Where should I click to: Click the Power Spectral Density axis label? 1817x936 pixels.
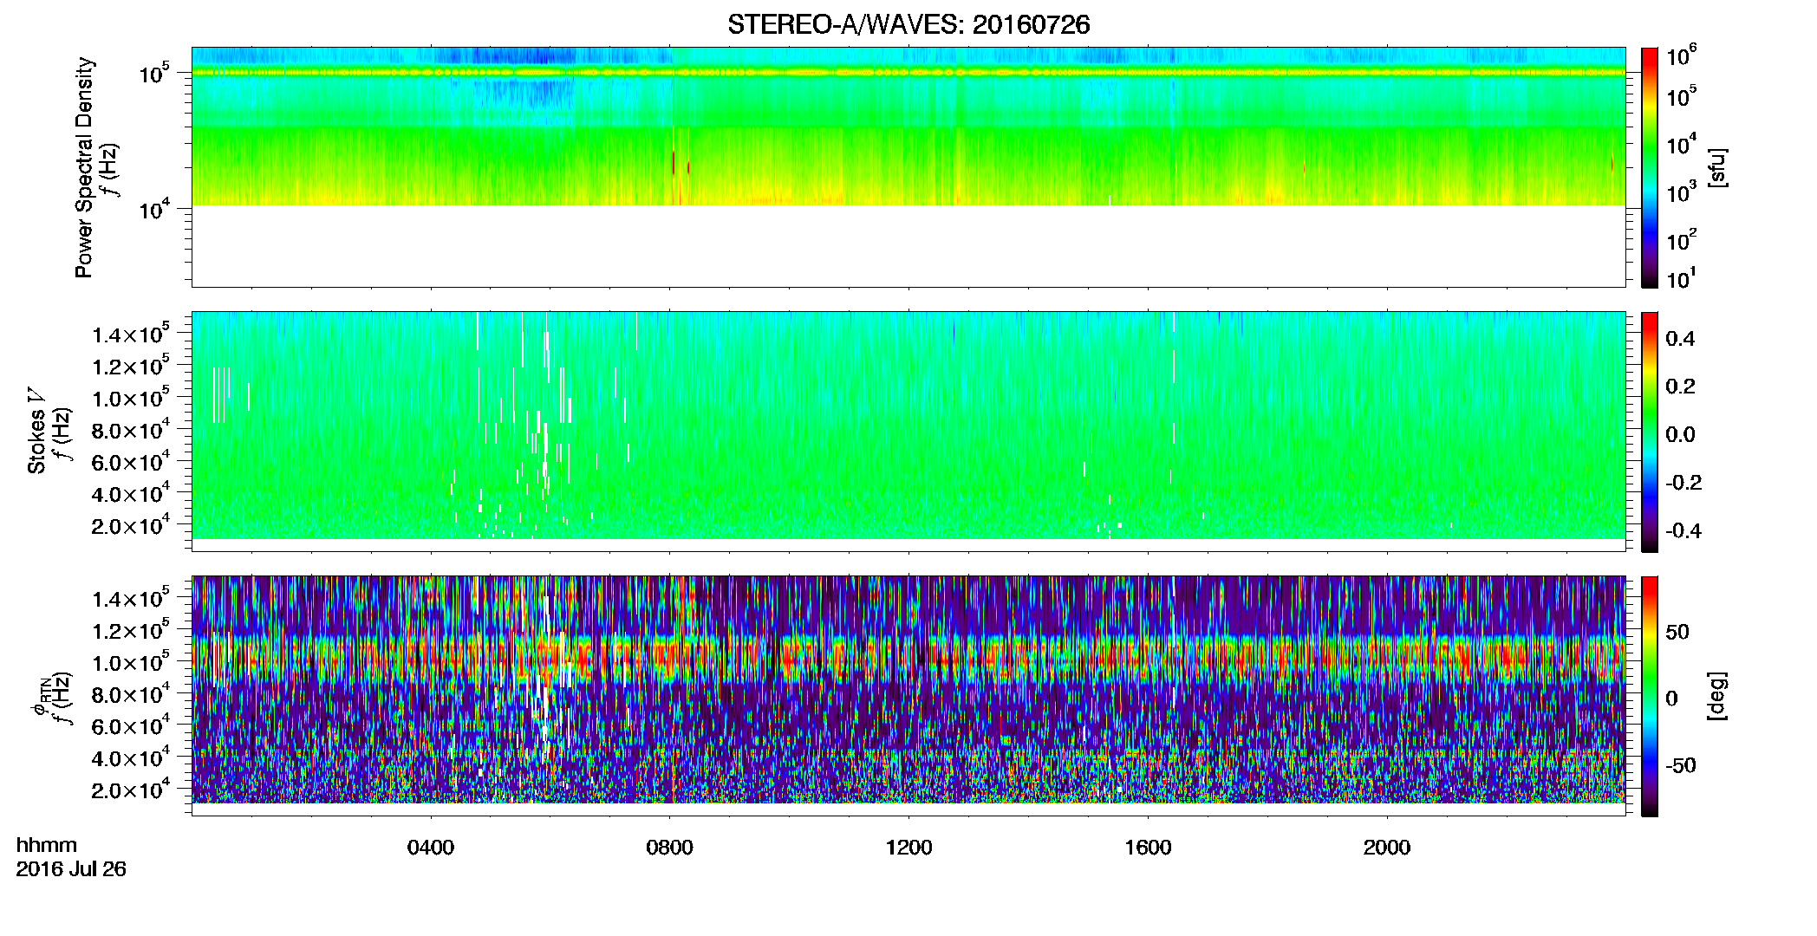pyautogui.click(x=84, y=167)
